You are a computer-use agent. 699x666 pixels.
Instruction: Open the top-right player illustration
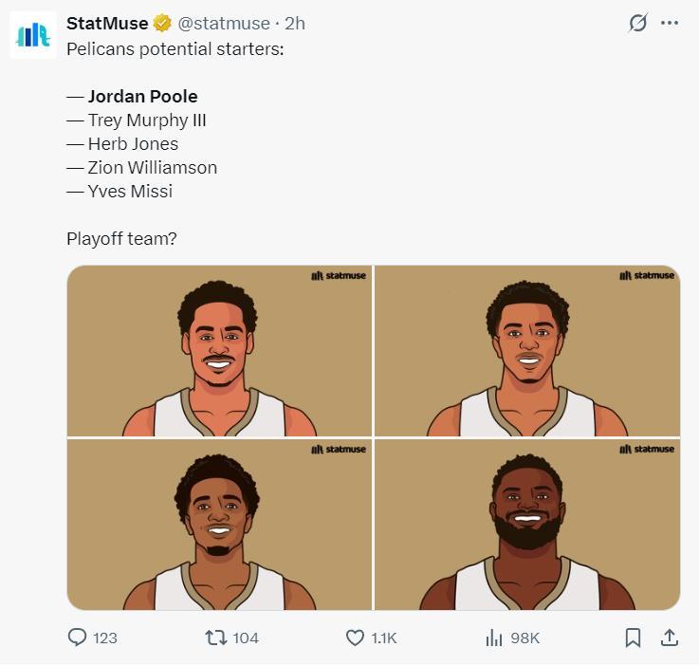pos(527,351)
